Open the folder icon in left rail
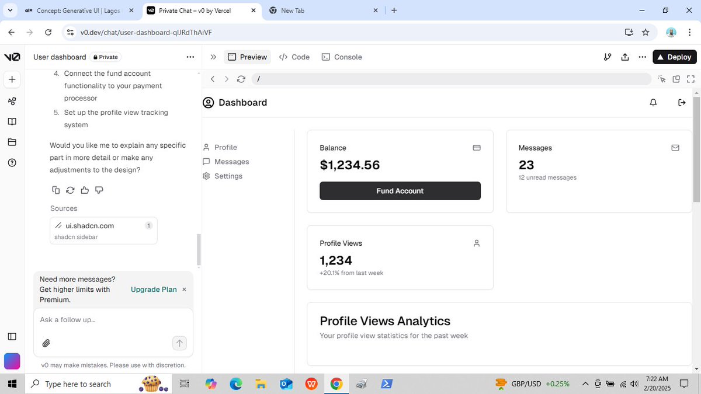The image size is (701, 394). coord(12,142)
